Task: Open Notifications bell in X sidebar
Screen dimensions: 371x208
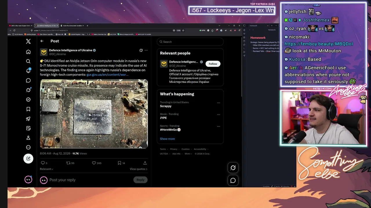Action: point(28,70)
